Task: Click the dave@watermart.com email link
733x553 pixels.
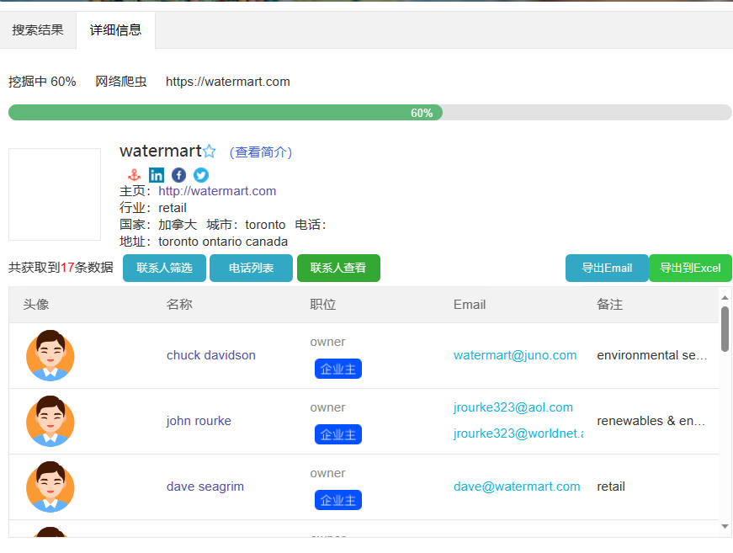Action: click(517, 487)
